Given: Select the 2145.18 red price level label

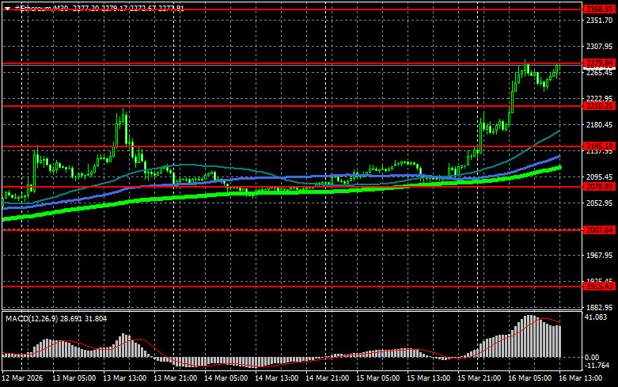Looking at the screenshot, I should [x=599, y=146].
